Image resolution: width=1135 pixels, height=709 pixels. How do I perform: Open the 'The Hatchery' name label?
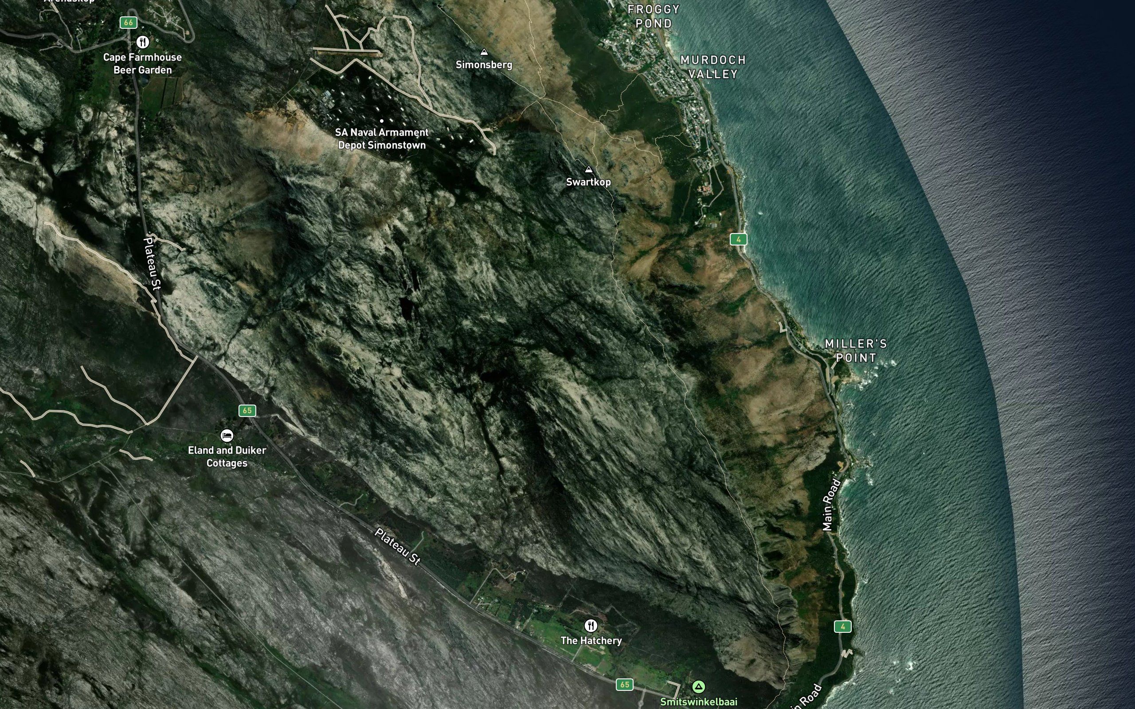point(591,641)
